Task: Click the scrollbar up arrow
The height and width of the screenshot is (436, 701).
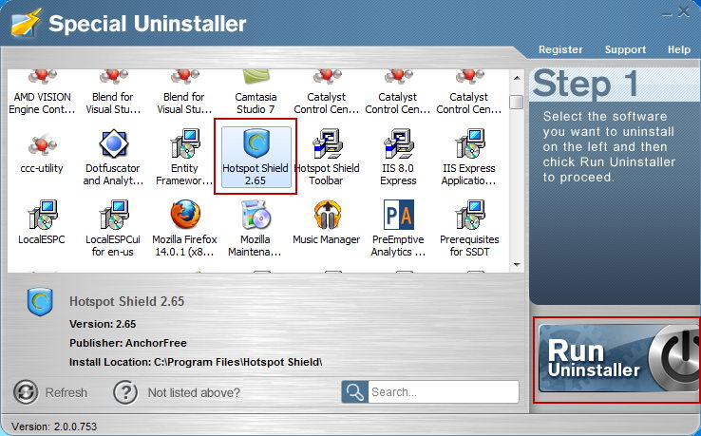Action: pyautogui.click(x=517, y=78)
